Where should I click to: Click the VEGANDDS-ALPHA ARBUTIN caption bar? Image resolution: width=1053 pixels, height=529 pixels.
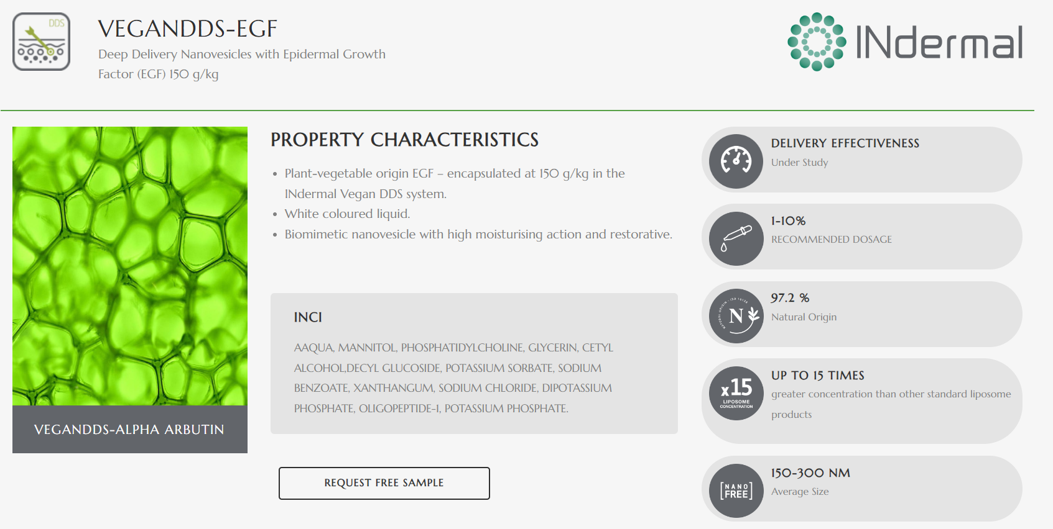[x=130, y=430]
